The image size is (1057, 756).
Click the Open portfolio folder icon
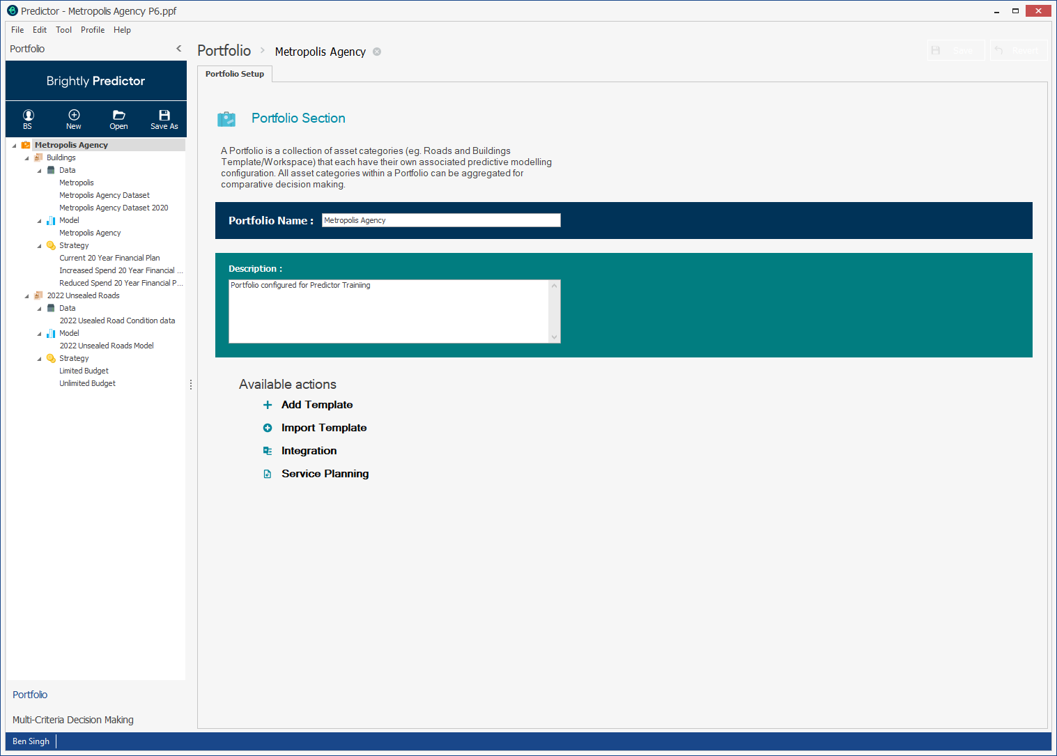click(119, 115)
